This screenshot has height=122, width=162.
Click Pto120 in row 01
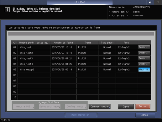click(x=82, y=47)
